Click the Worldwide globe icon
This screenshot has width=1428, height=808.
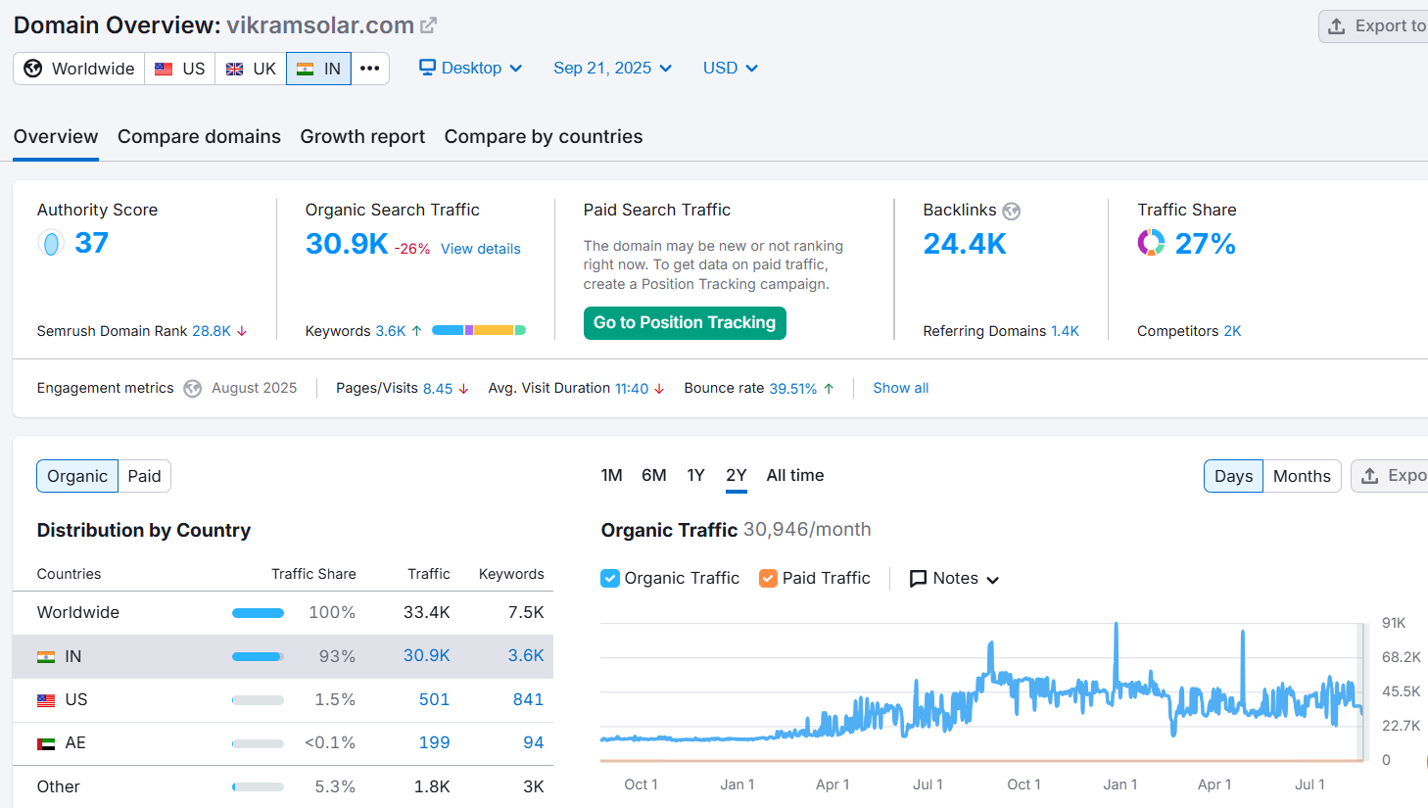tap(33, 69)
